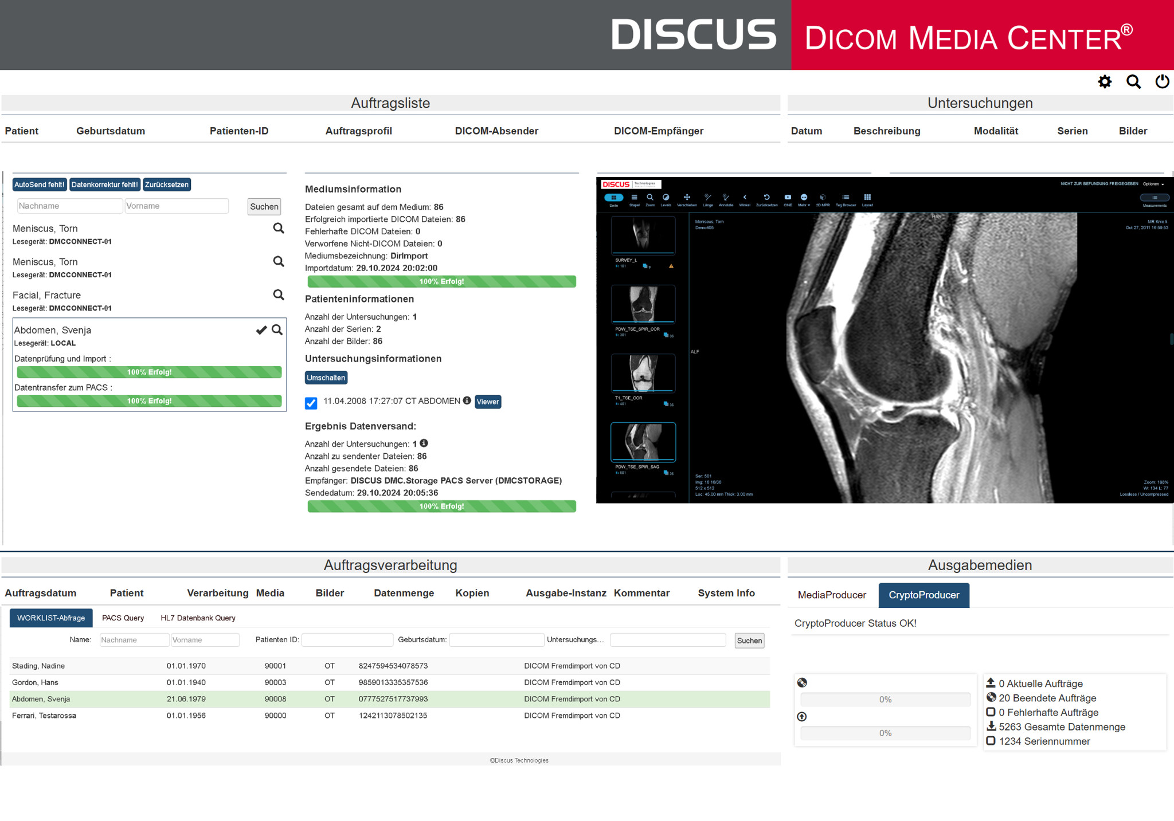Viewport: 1174px width, 821px height.
Task: Select worklist row Ferrari, Testarossa
Action: click(390, 716)
